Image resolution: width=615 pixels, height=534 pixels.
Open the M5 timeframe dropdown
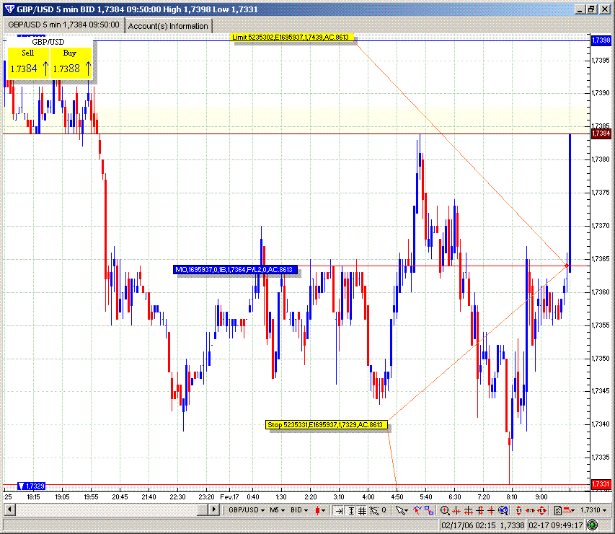(x=277, y=510)
